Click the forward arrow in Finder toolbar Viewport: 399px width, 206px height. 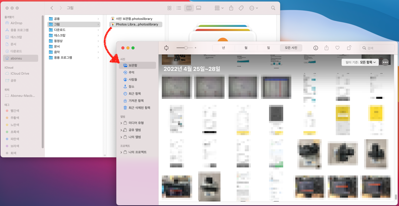click(x=61, y=8)
